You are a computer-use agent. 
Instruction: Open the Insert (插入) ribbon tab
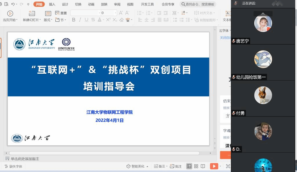(52, 4)
